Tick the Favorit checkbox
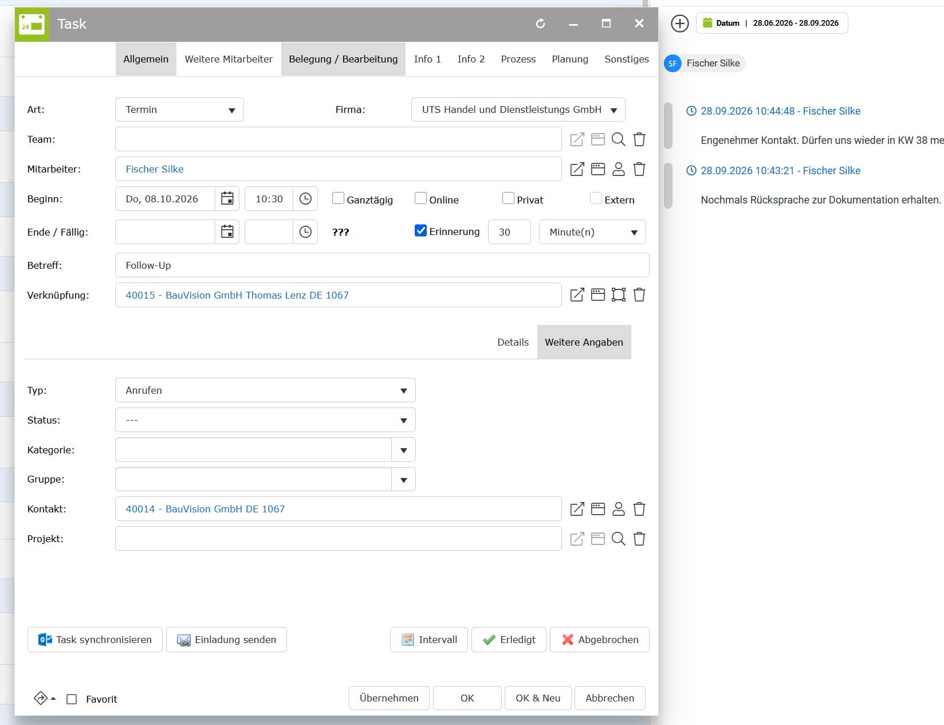944x725 pixels. click(72, 699)
